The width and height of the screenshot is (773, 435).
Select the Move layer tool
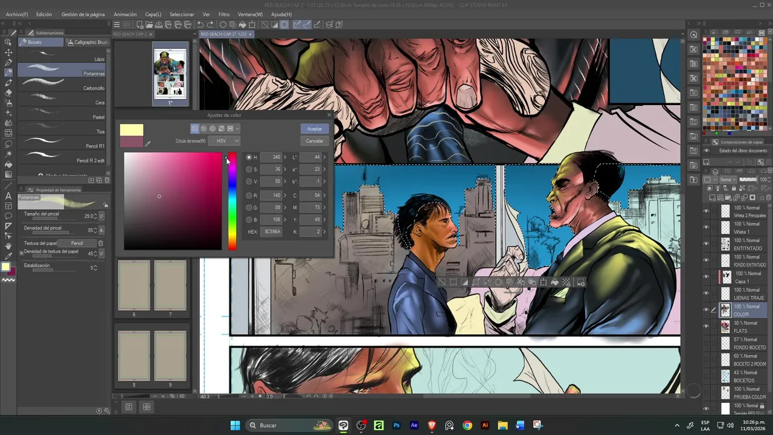(8, 53)
